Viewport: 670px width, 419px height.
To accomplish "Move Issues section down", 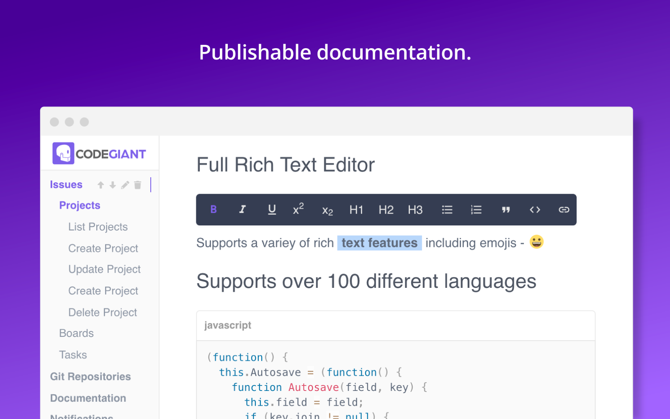I will pos(113,185).
